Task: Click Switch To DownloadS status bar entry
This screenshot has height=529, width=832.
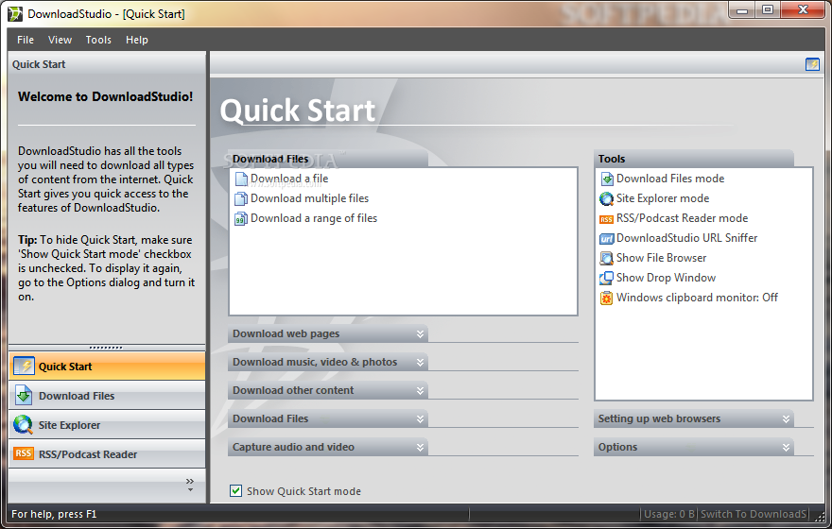Action: pyautogui.click(x=753, y=514)
